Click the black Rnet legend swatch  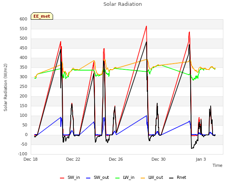171,178
